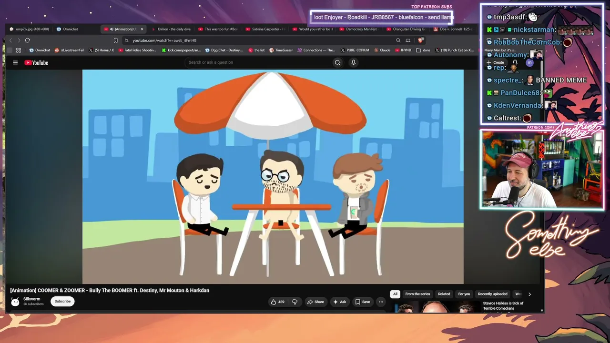Open more actions ellipsis under video
Viewport: 610px width, 343px height.
point(381,302)
